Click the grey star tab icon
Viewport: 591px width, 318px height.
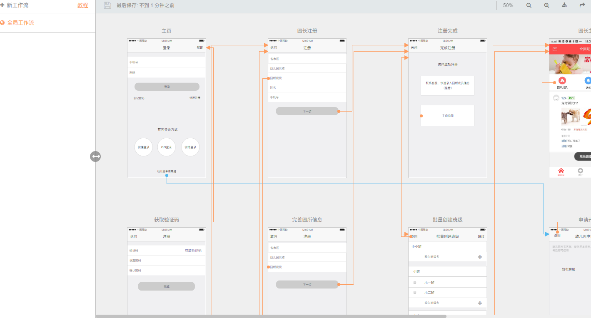(x=581, y=171)
